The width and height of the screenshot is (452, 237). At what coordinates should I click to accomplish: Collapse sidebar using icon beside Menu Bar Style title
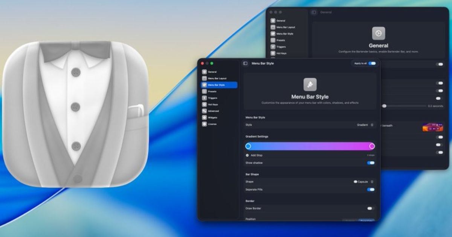(x=245, y=64)
